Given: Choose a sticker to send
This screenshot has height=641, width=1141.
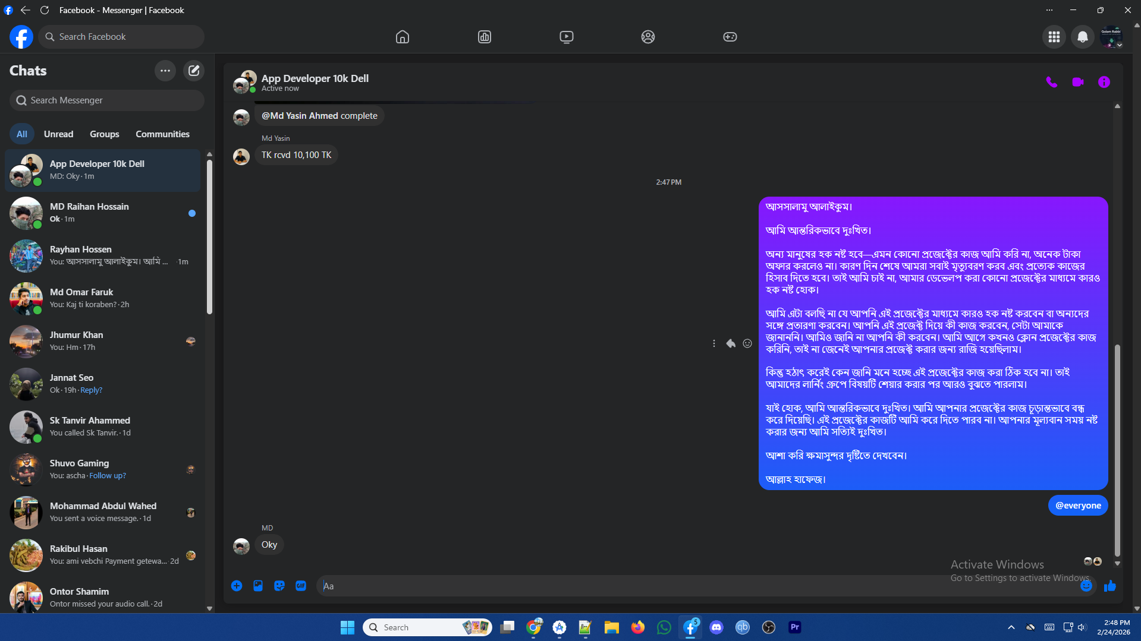Looking at the screenshot, I should coord(279,586).
